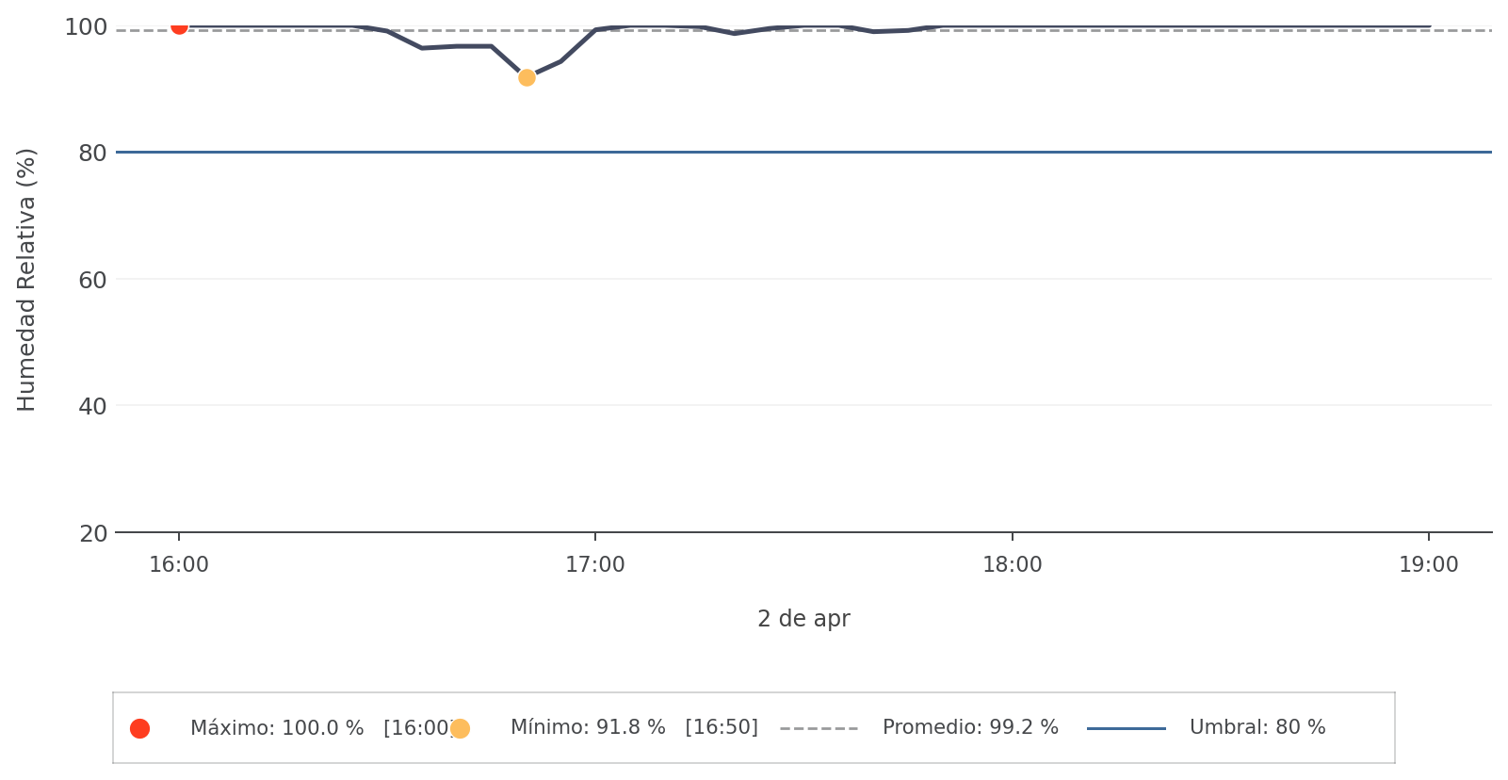Screen dimensions: 1508x780
Task: Click the red dot icon in the legend
Action: pyautogui.click(x=139, y=728)
